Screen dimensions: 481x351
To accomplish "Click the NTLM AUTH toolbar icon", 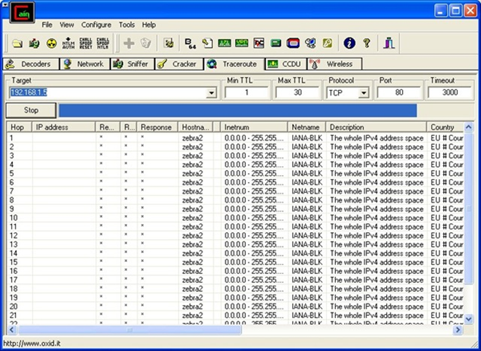I will tap(68, 43).
